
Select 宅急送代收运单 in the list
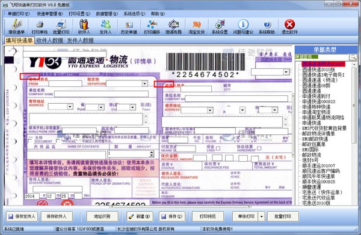tap(318, 198)
